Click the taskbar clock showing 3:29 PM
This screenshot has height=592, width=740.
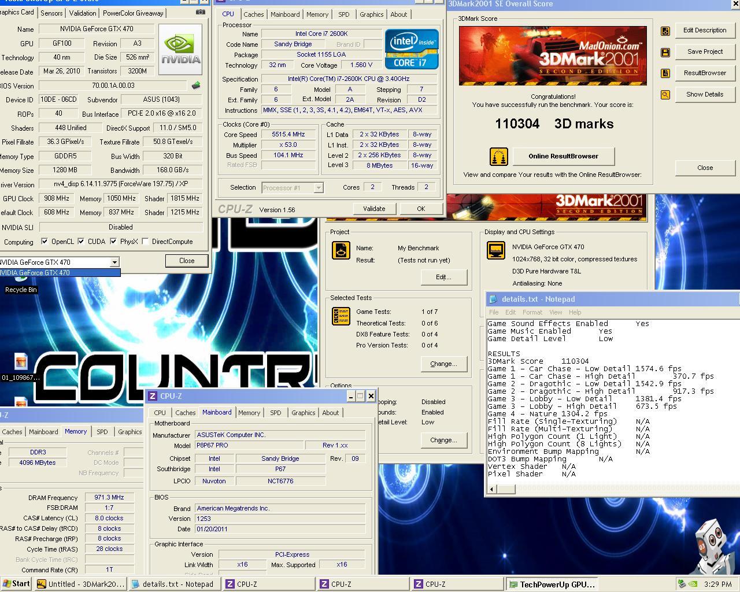click(718, 584)
